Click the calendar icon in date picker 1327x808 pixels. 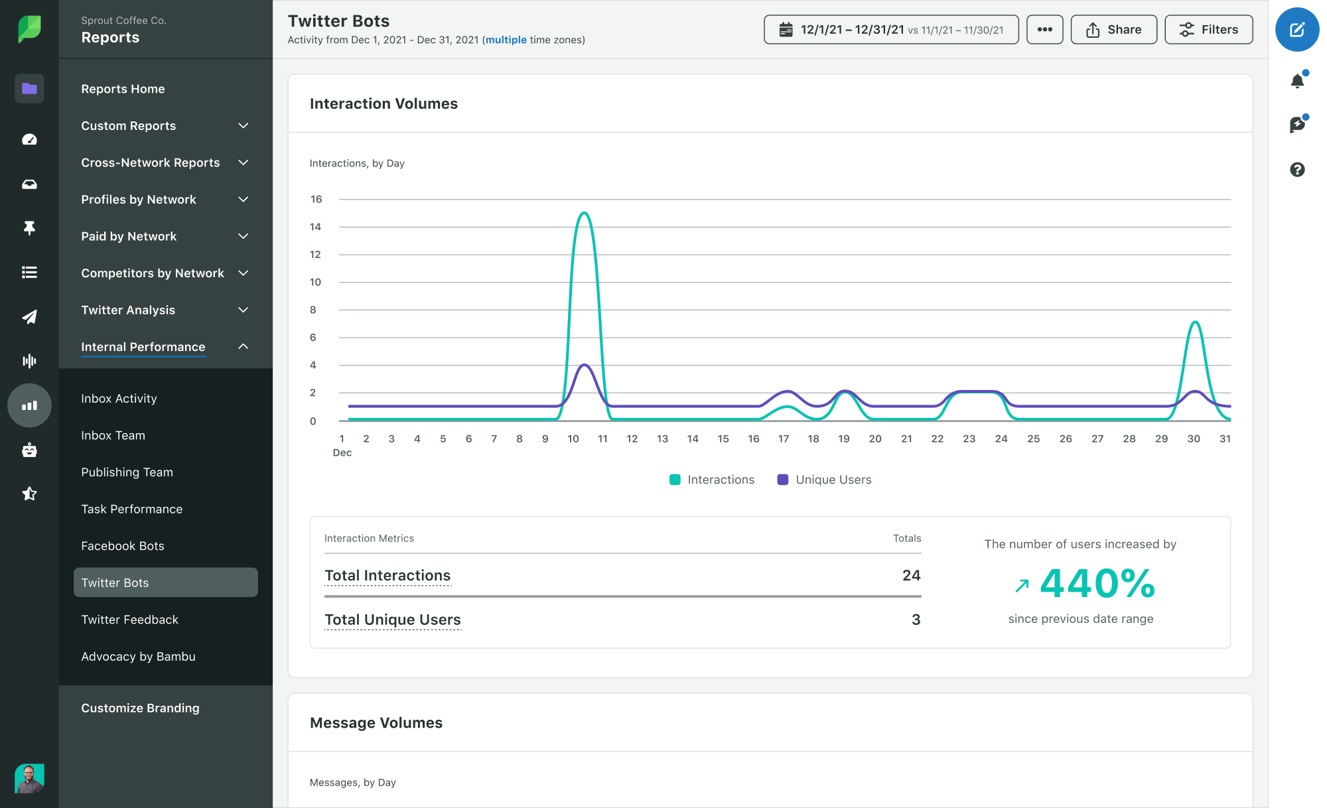click(x=786, y=29)
